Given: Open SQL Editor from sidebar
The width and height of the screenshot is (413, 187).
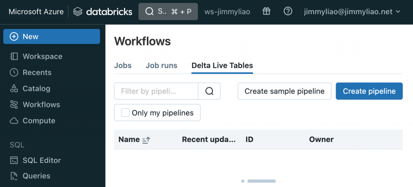Looking at the screenshot, I should coord(41,160).
